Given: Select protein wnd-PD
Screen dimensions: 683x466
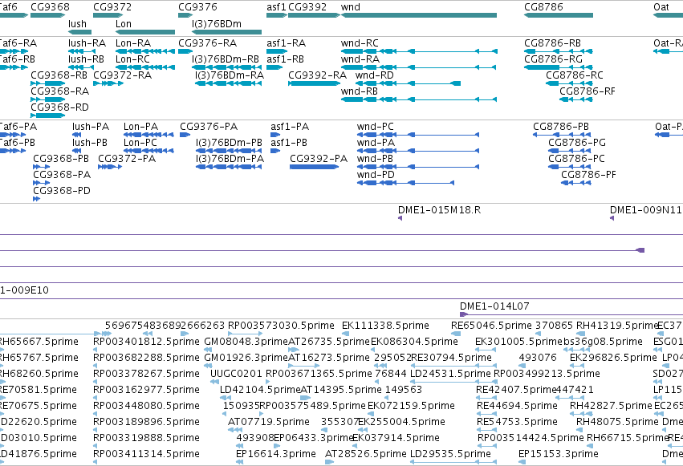Looking at the screenshot, I should point(405,183).
